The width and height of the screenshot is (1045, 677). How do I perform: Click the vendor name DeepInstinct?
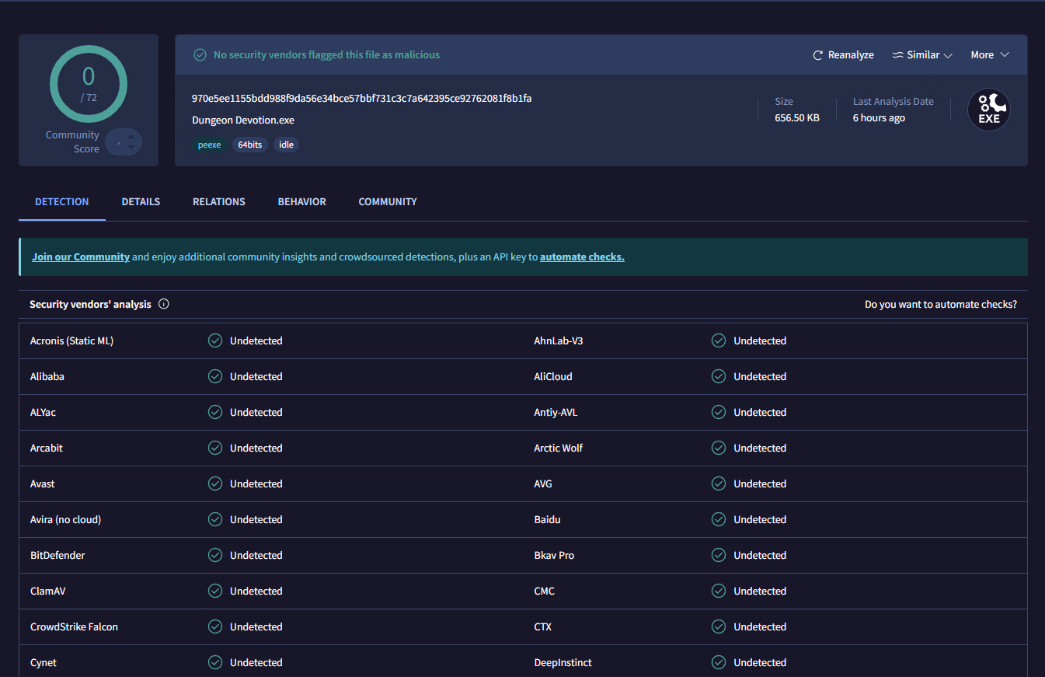[563, 662]
